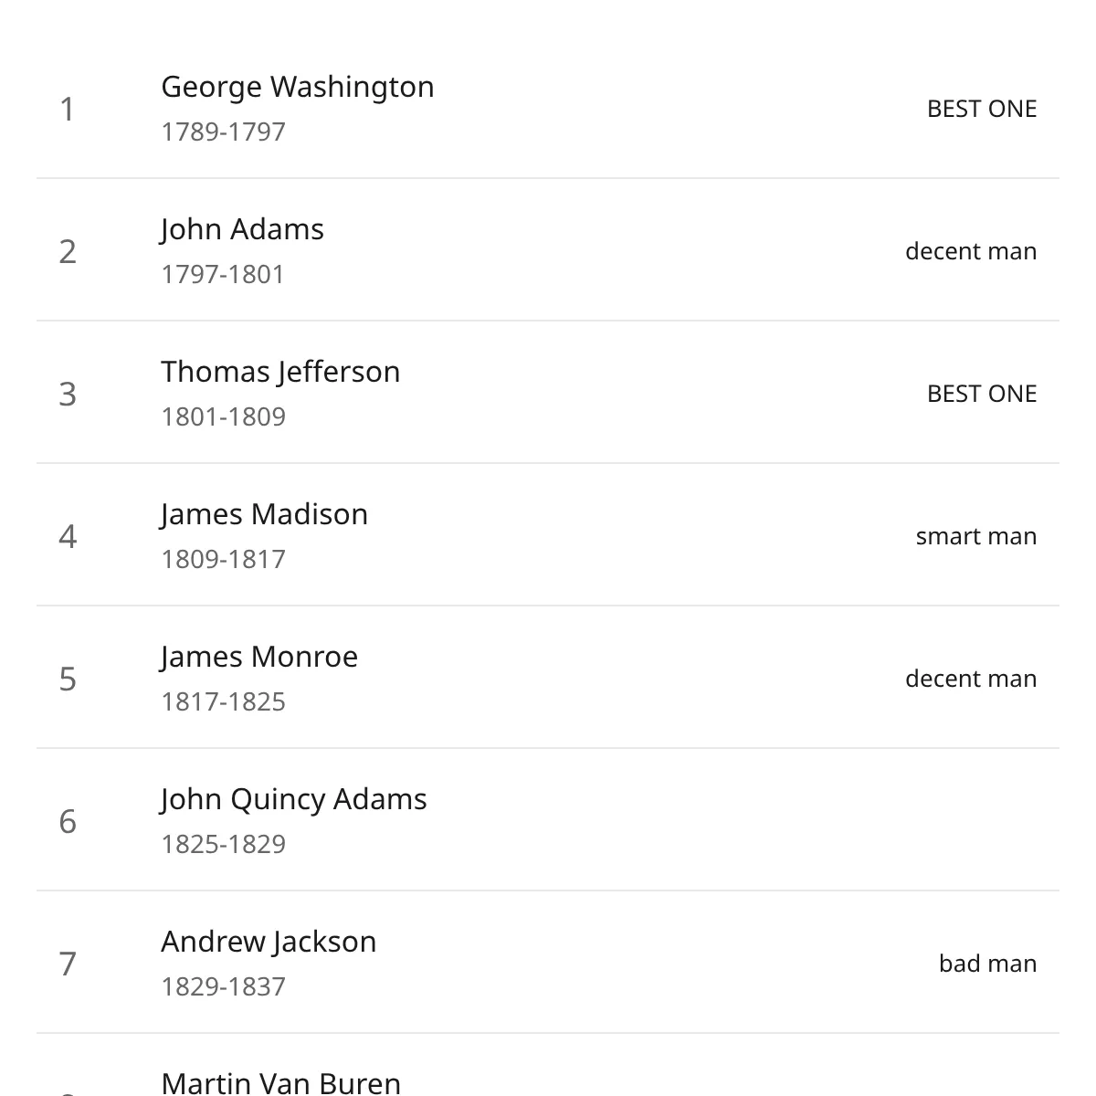Click John Adams's decent man label
This screenshot has height=1096, width=1096.
[971, 251]
